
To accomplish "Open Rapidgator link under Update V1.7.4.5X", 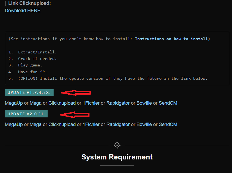I will pos(118,103).
